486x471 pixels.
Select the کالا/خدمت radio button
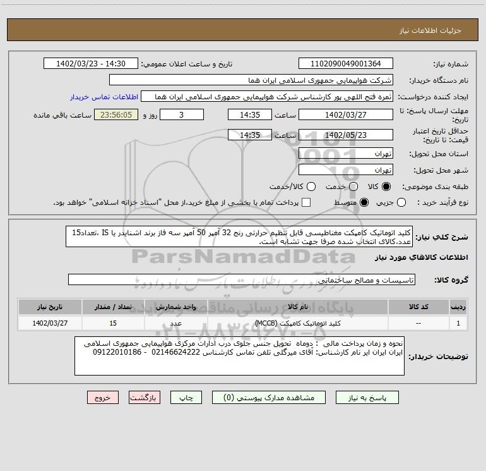point(311,187)
